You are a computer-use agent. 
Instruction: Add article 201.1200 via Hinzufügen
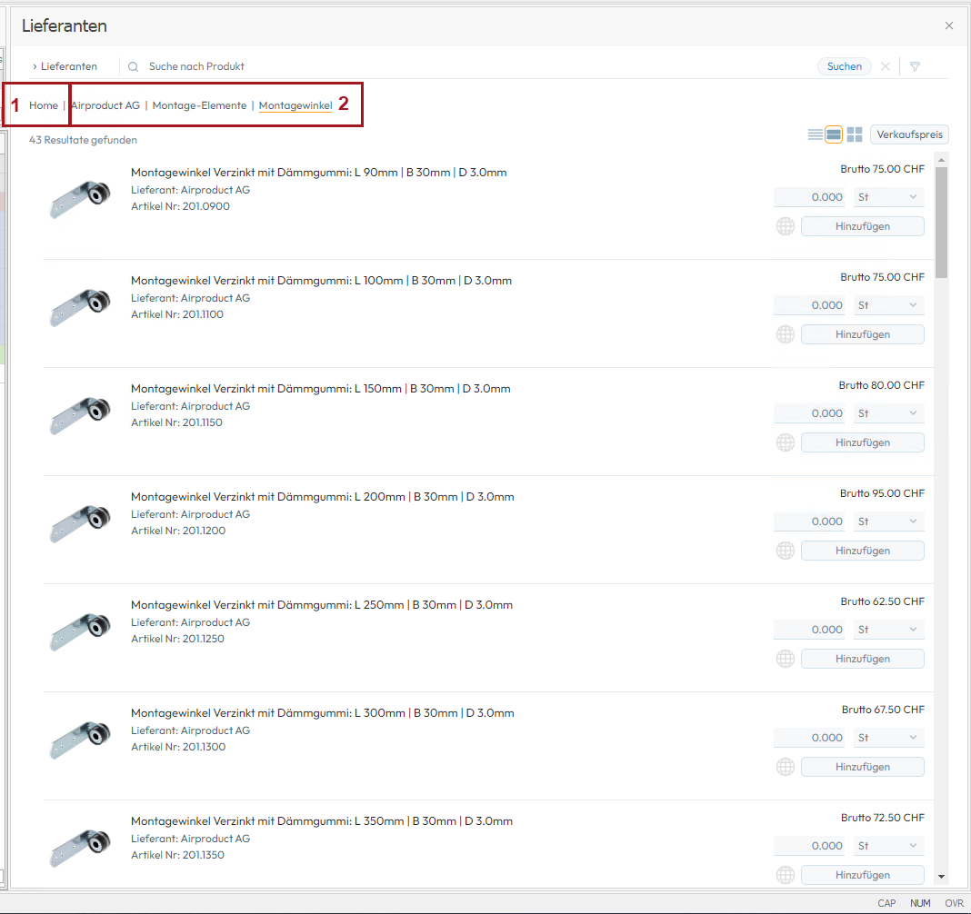pyautogui.click(x=862, y=551)
